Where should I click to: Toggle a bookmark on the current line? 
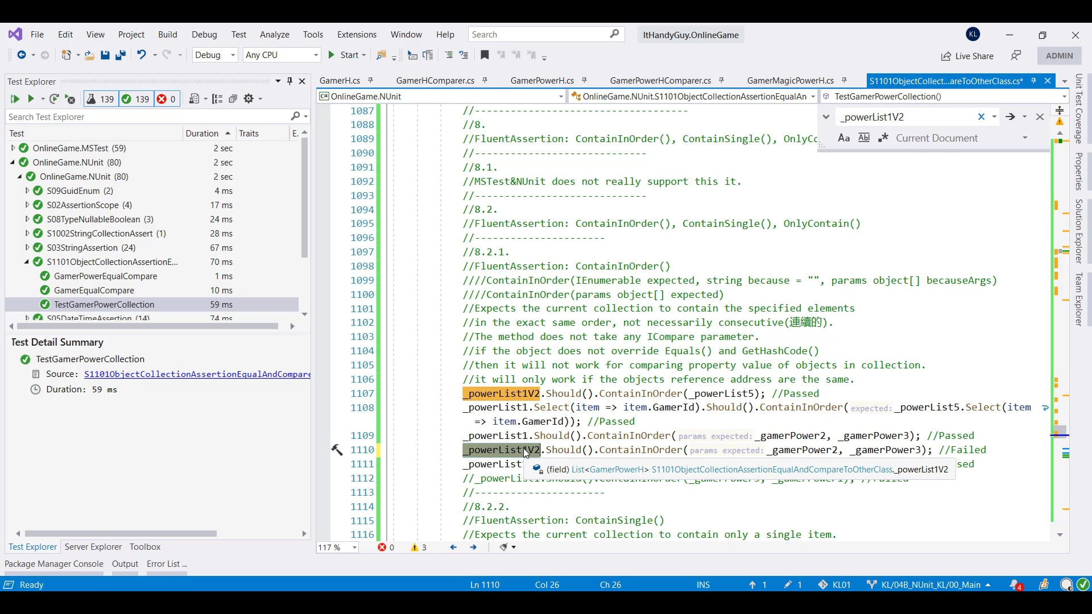point(485,55)
